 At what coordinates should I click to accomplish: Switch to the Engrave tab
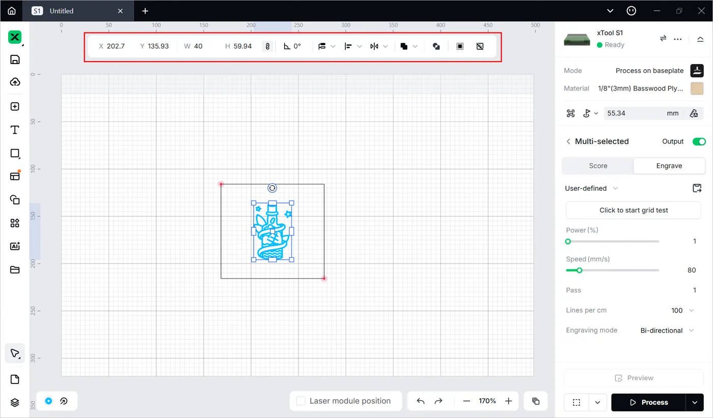coord(669,166)
